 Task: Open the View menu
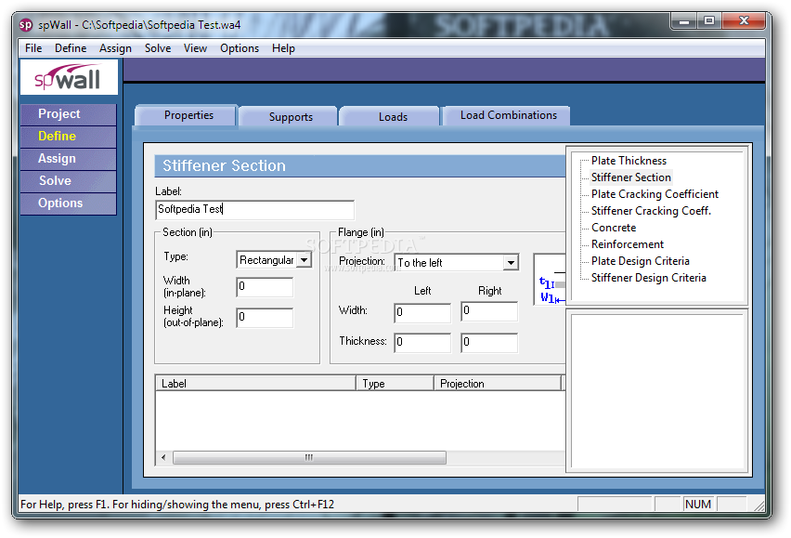[x=195, y=48]
